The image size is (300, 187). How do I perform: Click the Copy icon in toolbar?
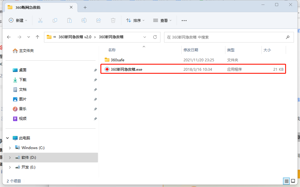click(x=55, y=20)
